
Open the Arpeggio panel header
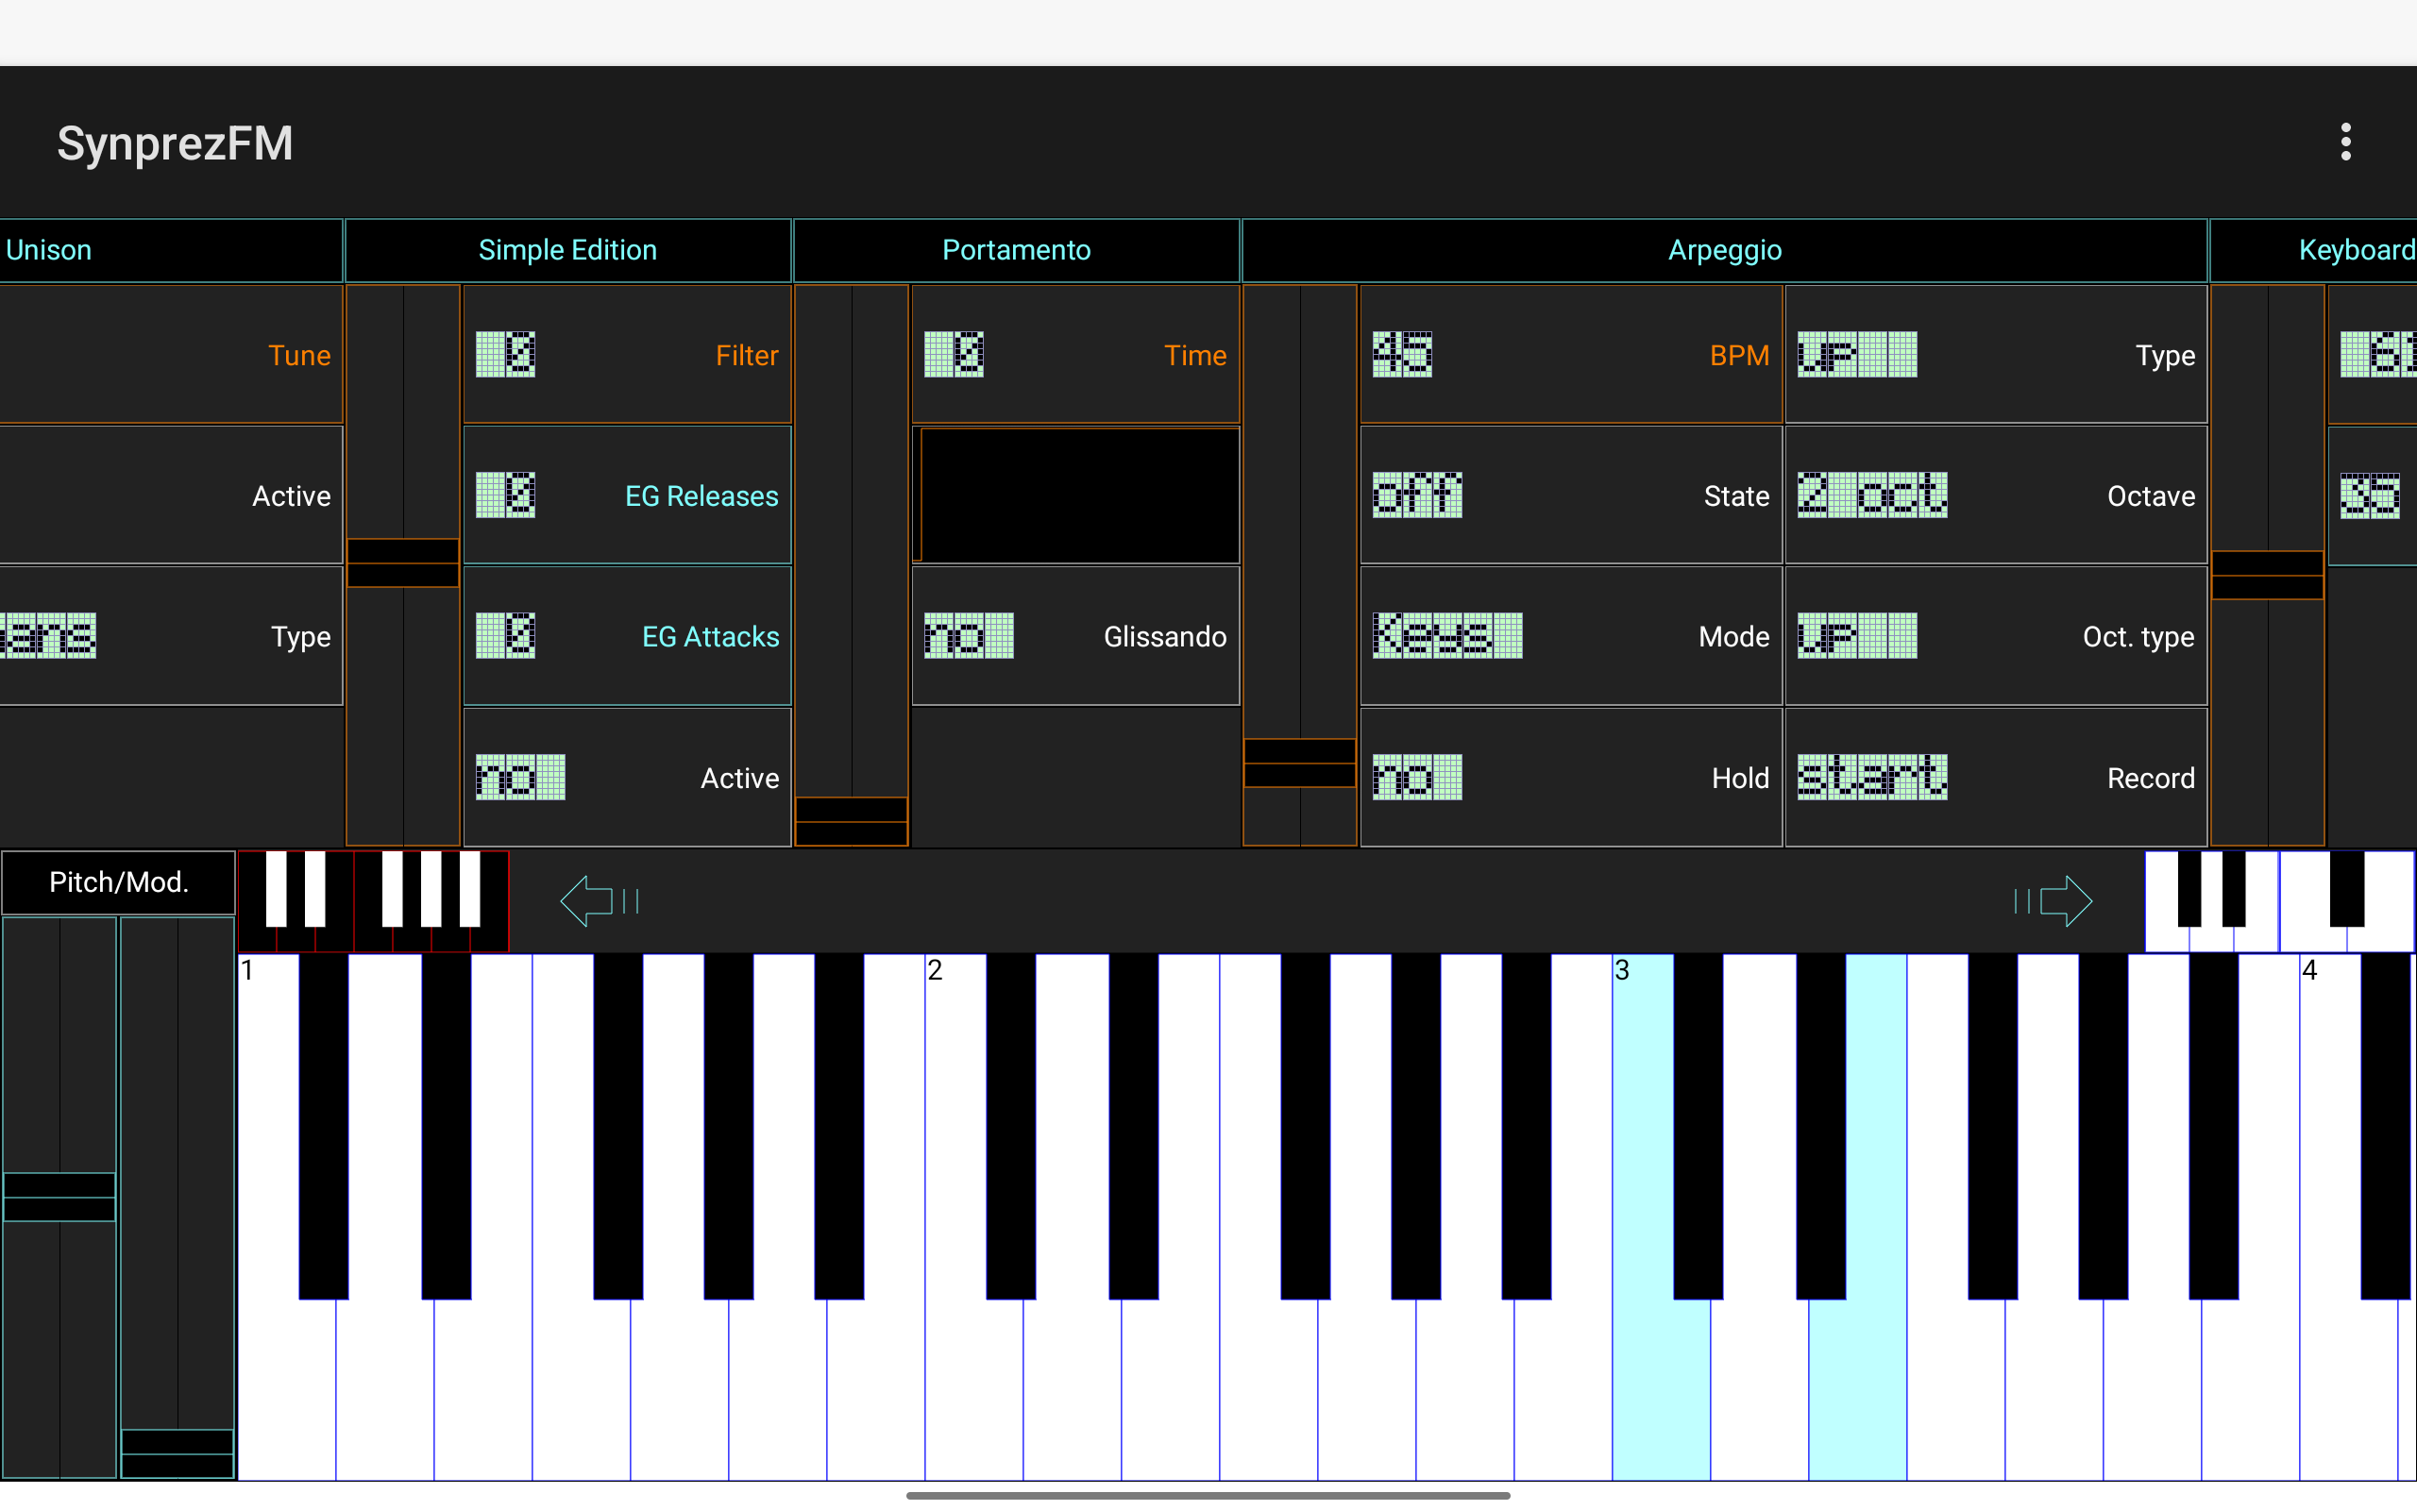(x=1725, y=250)
